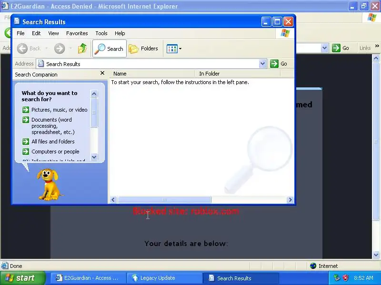
Task: Maximize the Search Results window
Action: pos(277,22)
